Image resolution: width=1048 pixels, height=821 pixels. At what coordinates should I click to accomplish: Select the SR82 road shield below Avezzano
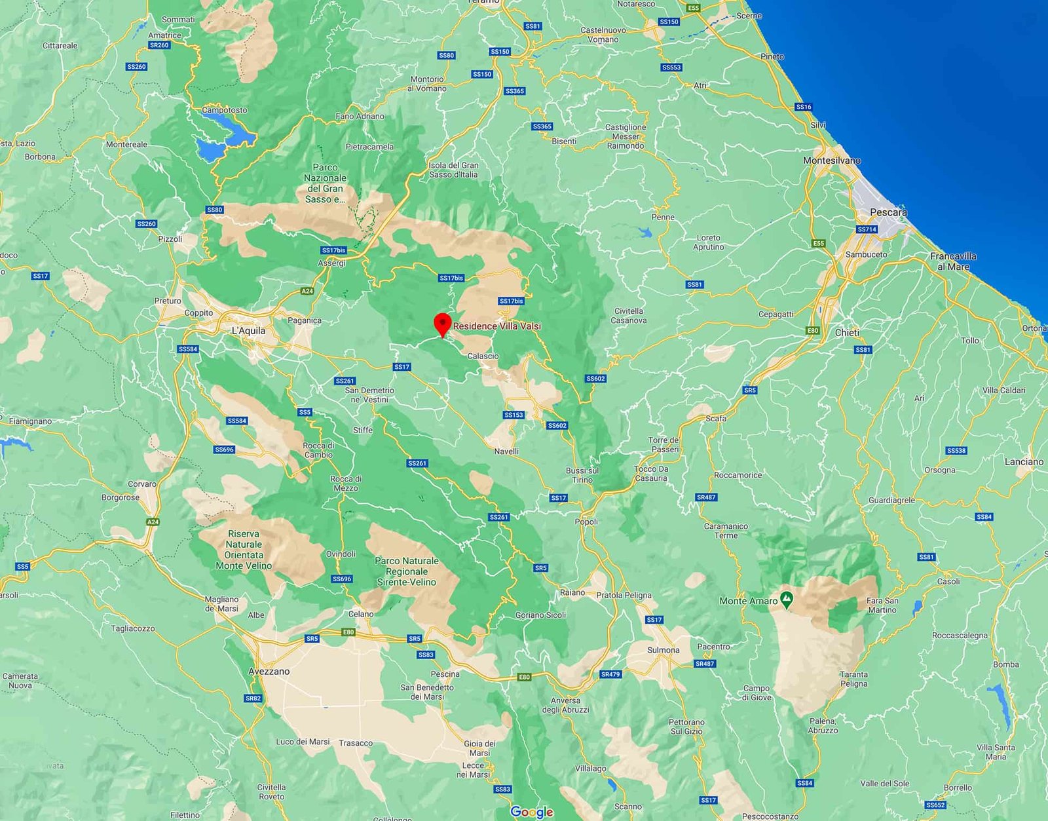[x=253, y=698]
